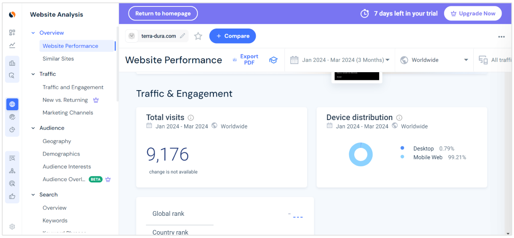Click the Compare button
This screenshot has height=238, width=514.
233,36
